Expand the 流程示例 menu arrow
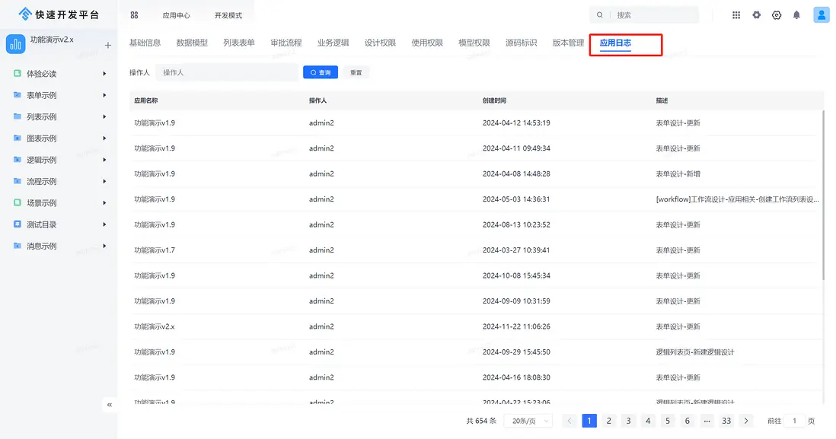The height and width of the screenshot is (439, 836). click(104, 181)
